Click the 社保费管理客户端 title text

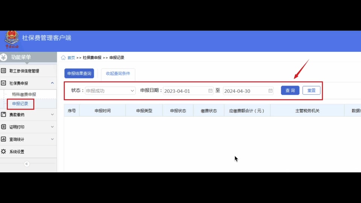coord(47,38)
